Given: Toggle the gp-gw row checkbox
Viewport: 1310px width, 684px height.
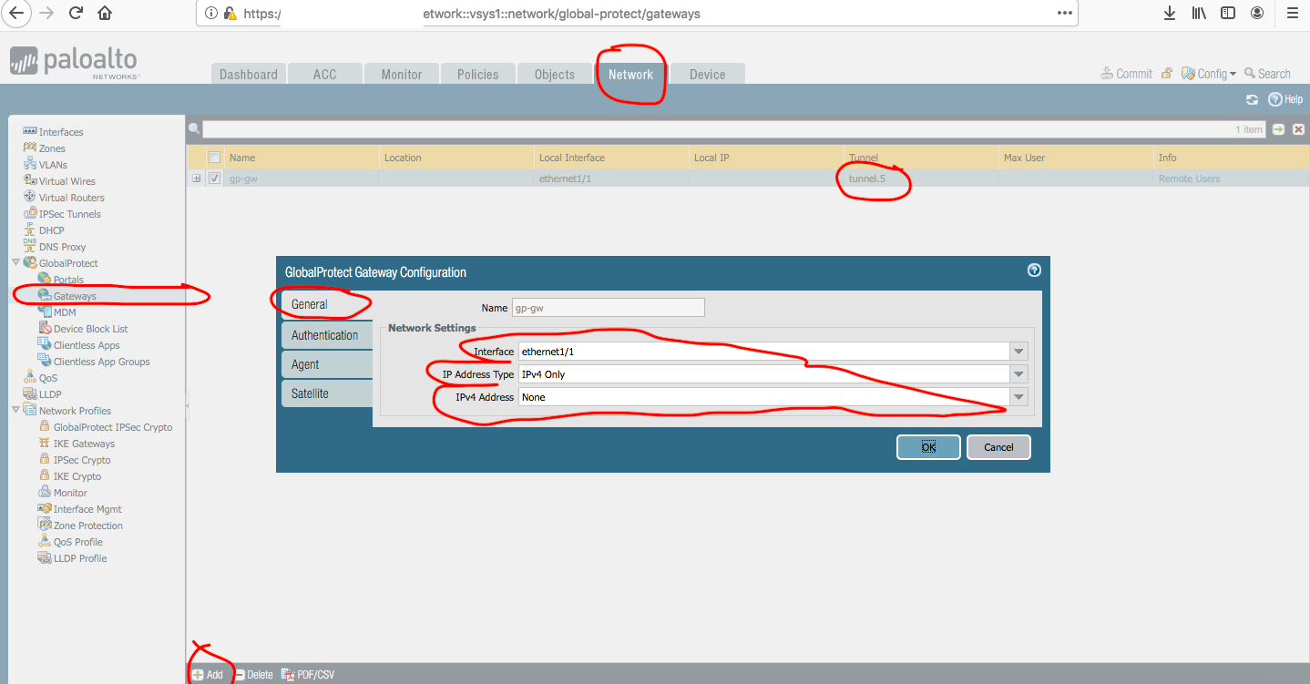Looking at the screenshot, I should click(214, 179).
